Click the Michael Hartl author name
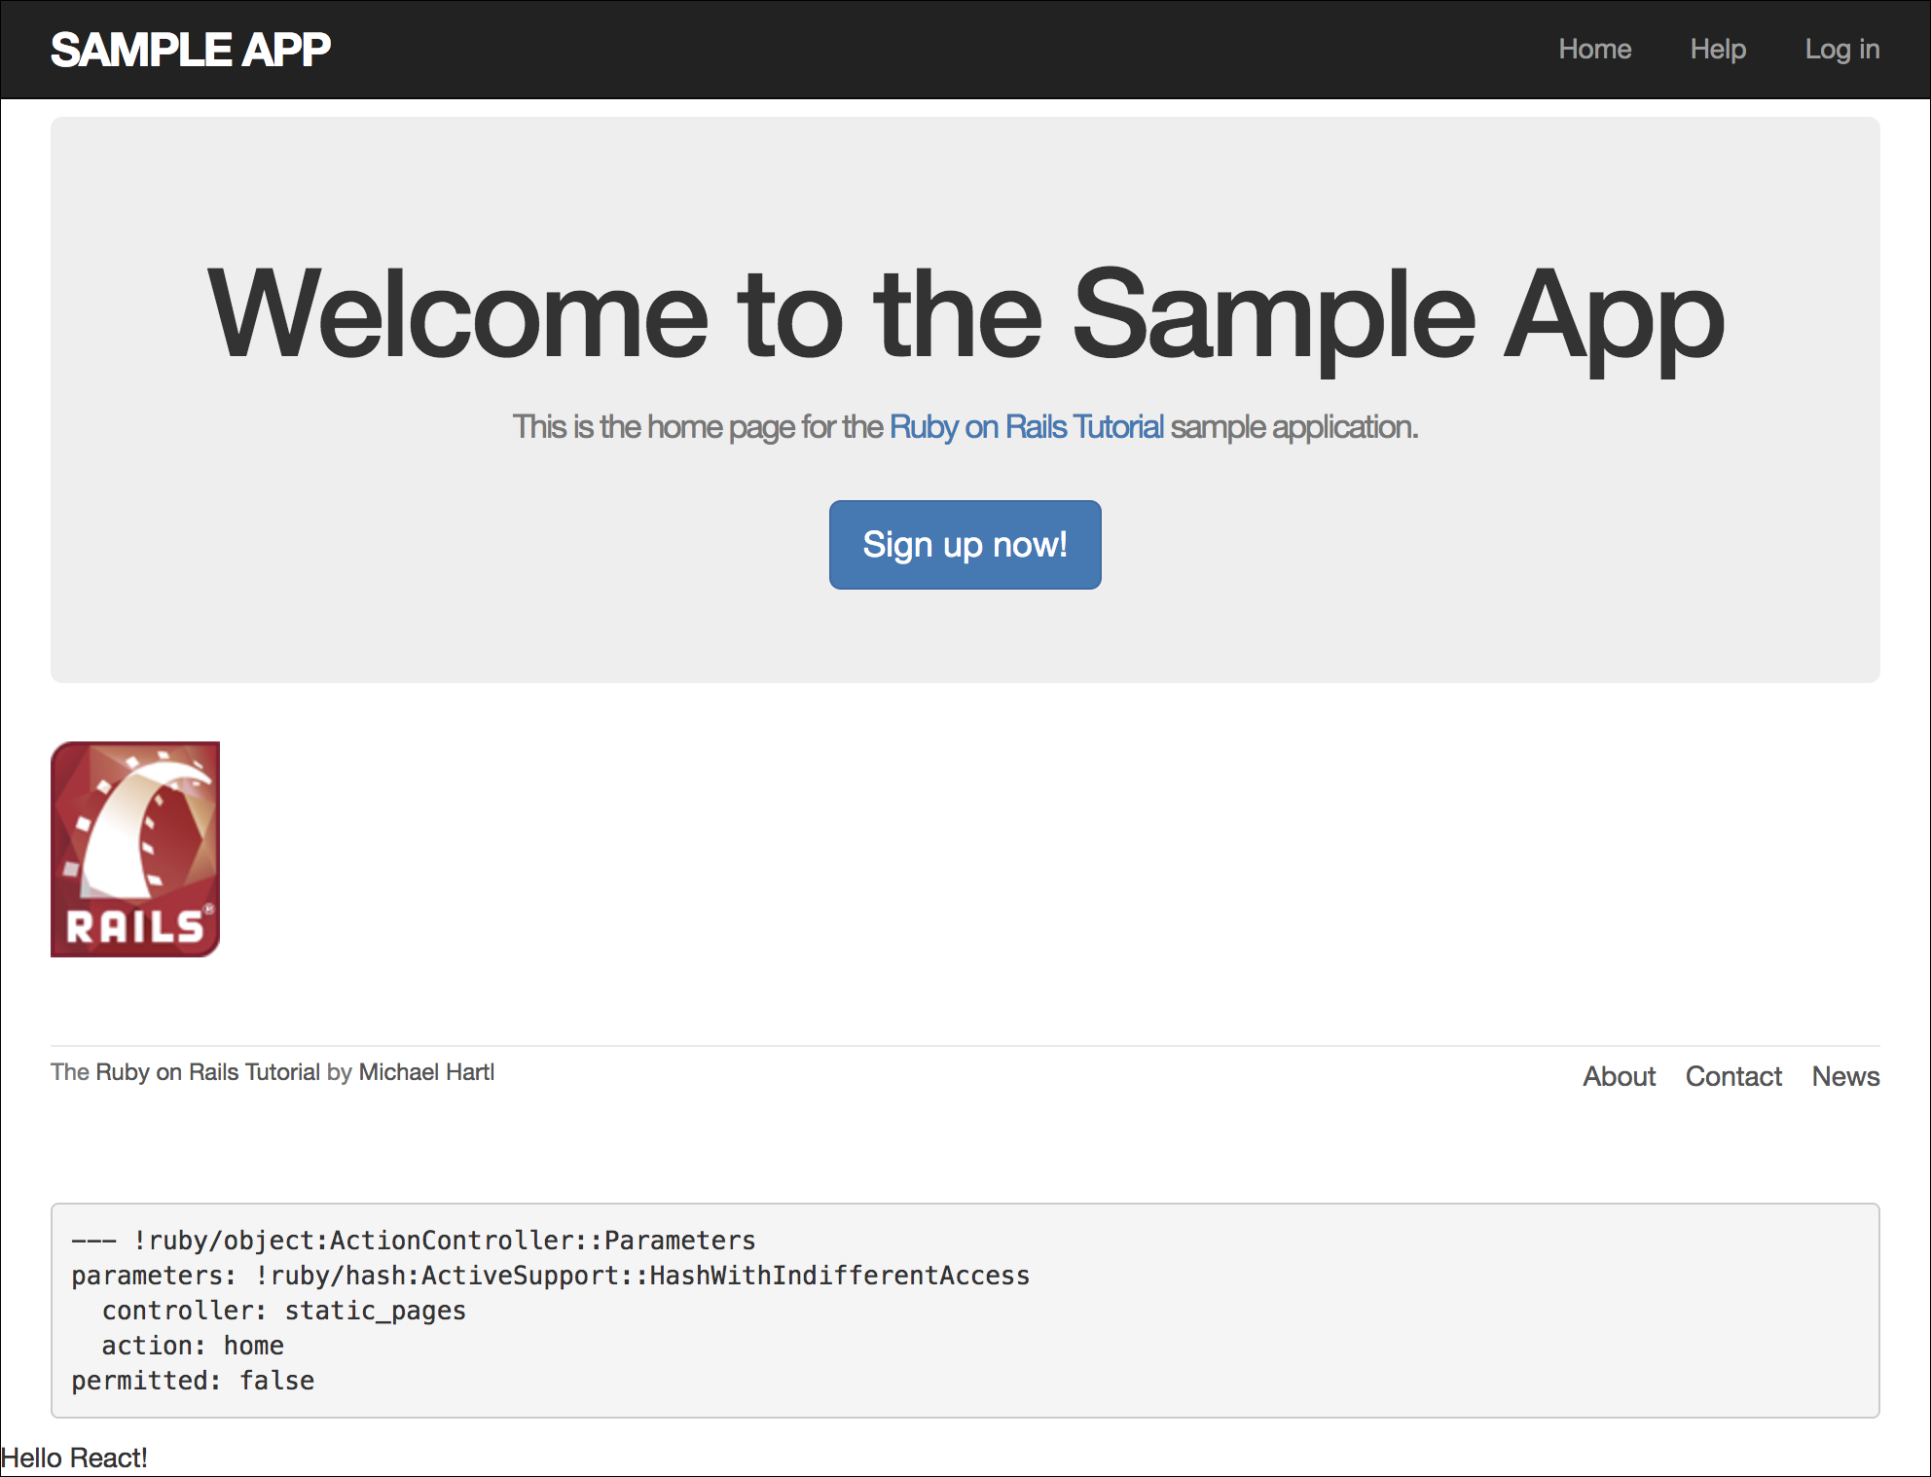The width and height of the screenshot is (1931, 1477). 426,1071
